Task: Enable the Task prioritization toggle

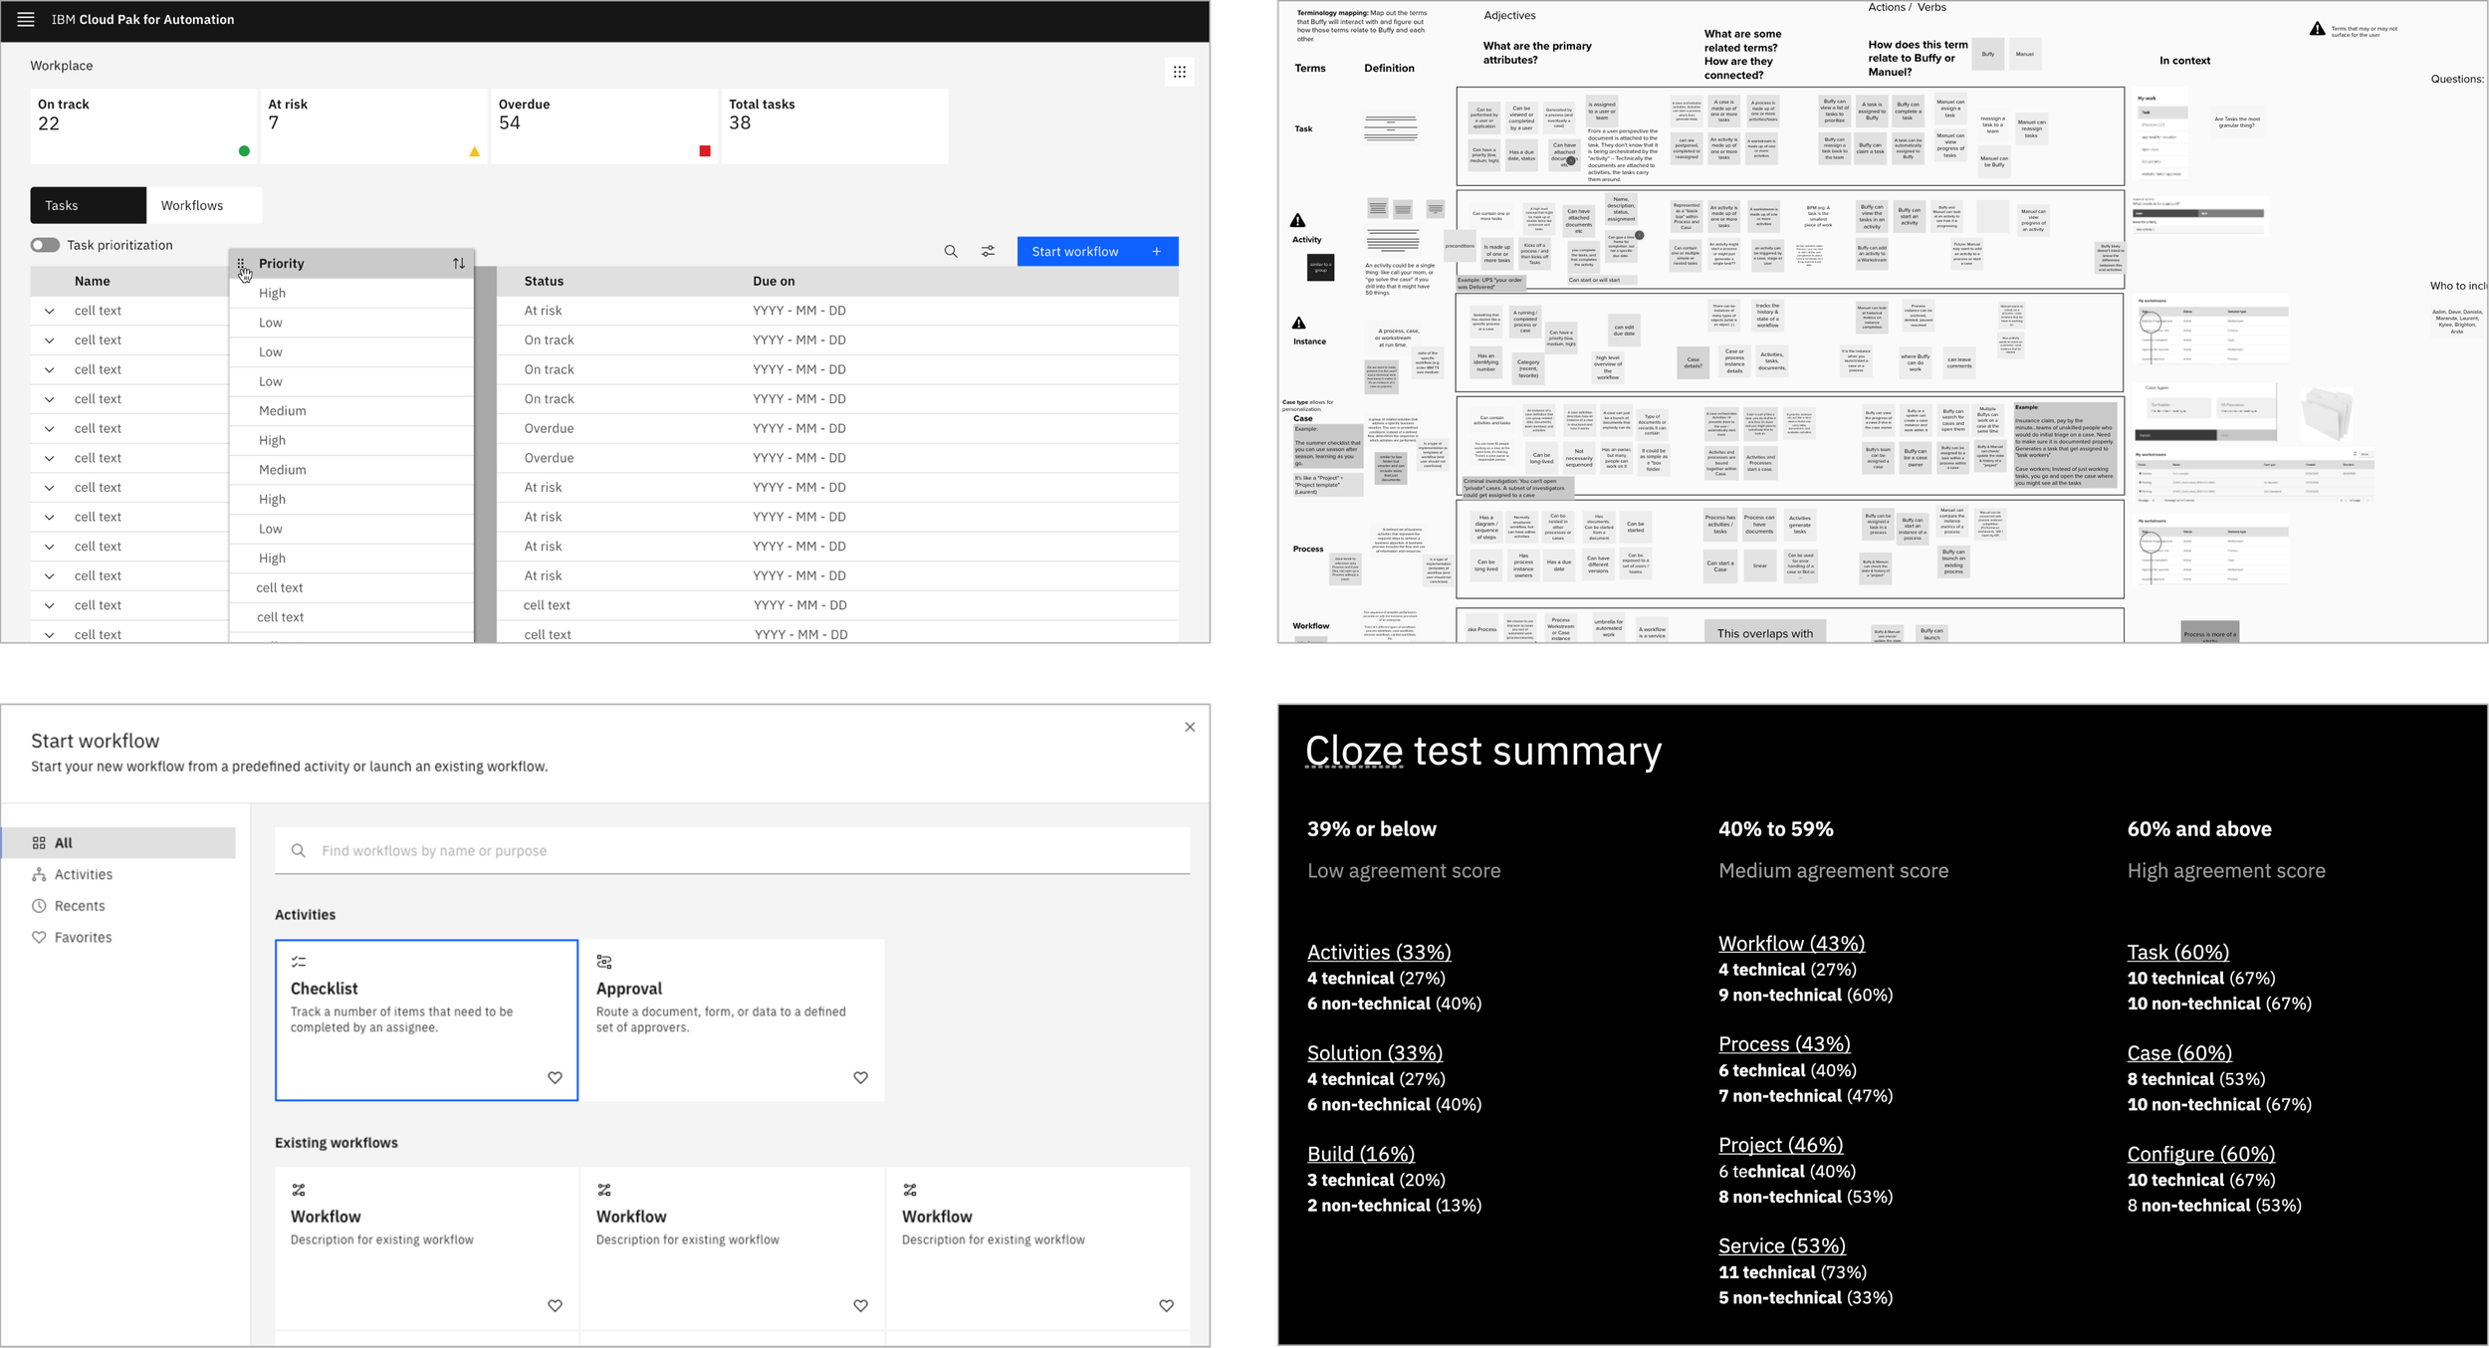Action: (45, 245)
